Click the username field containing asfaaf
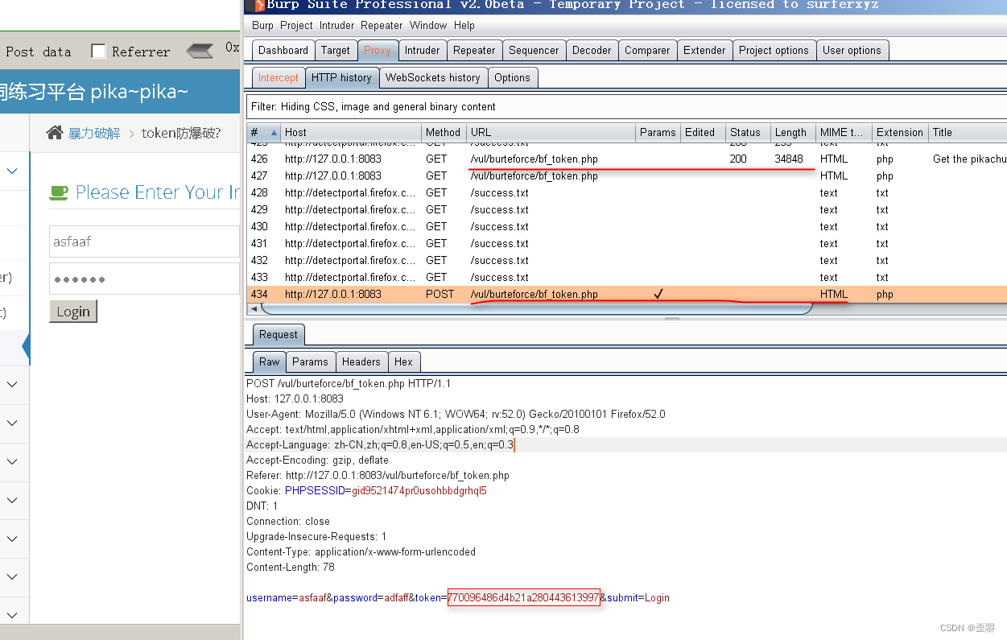This screenshot has height=640, width=1007. (144, 241)
